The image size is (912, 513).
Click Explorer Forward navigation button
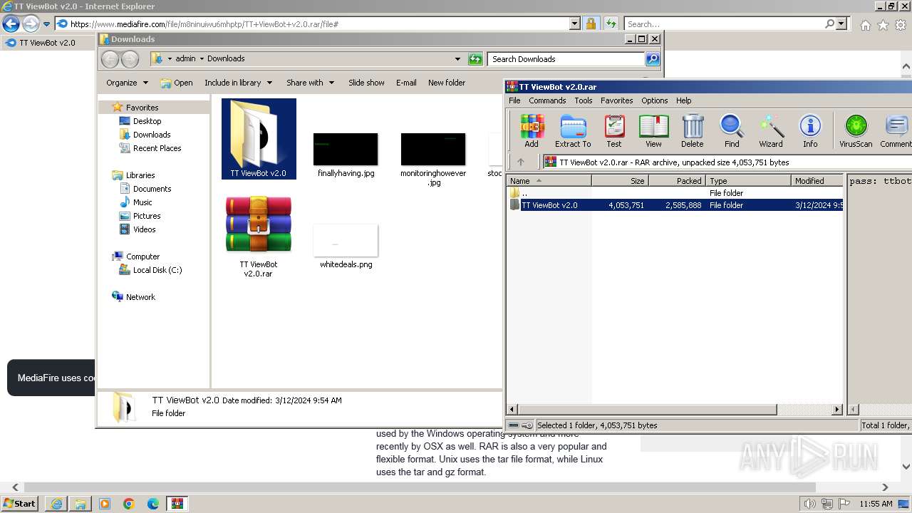pos(130,59)
